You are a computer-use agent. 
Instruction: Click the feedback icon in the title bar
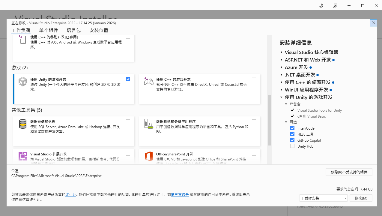335,6
